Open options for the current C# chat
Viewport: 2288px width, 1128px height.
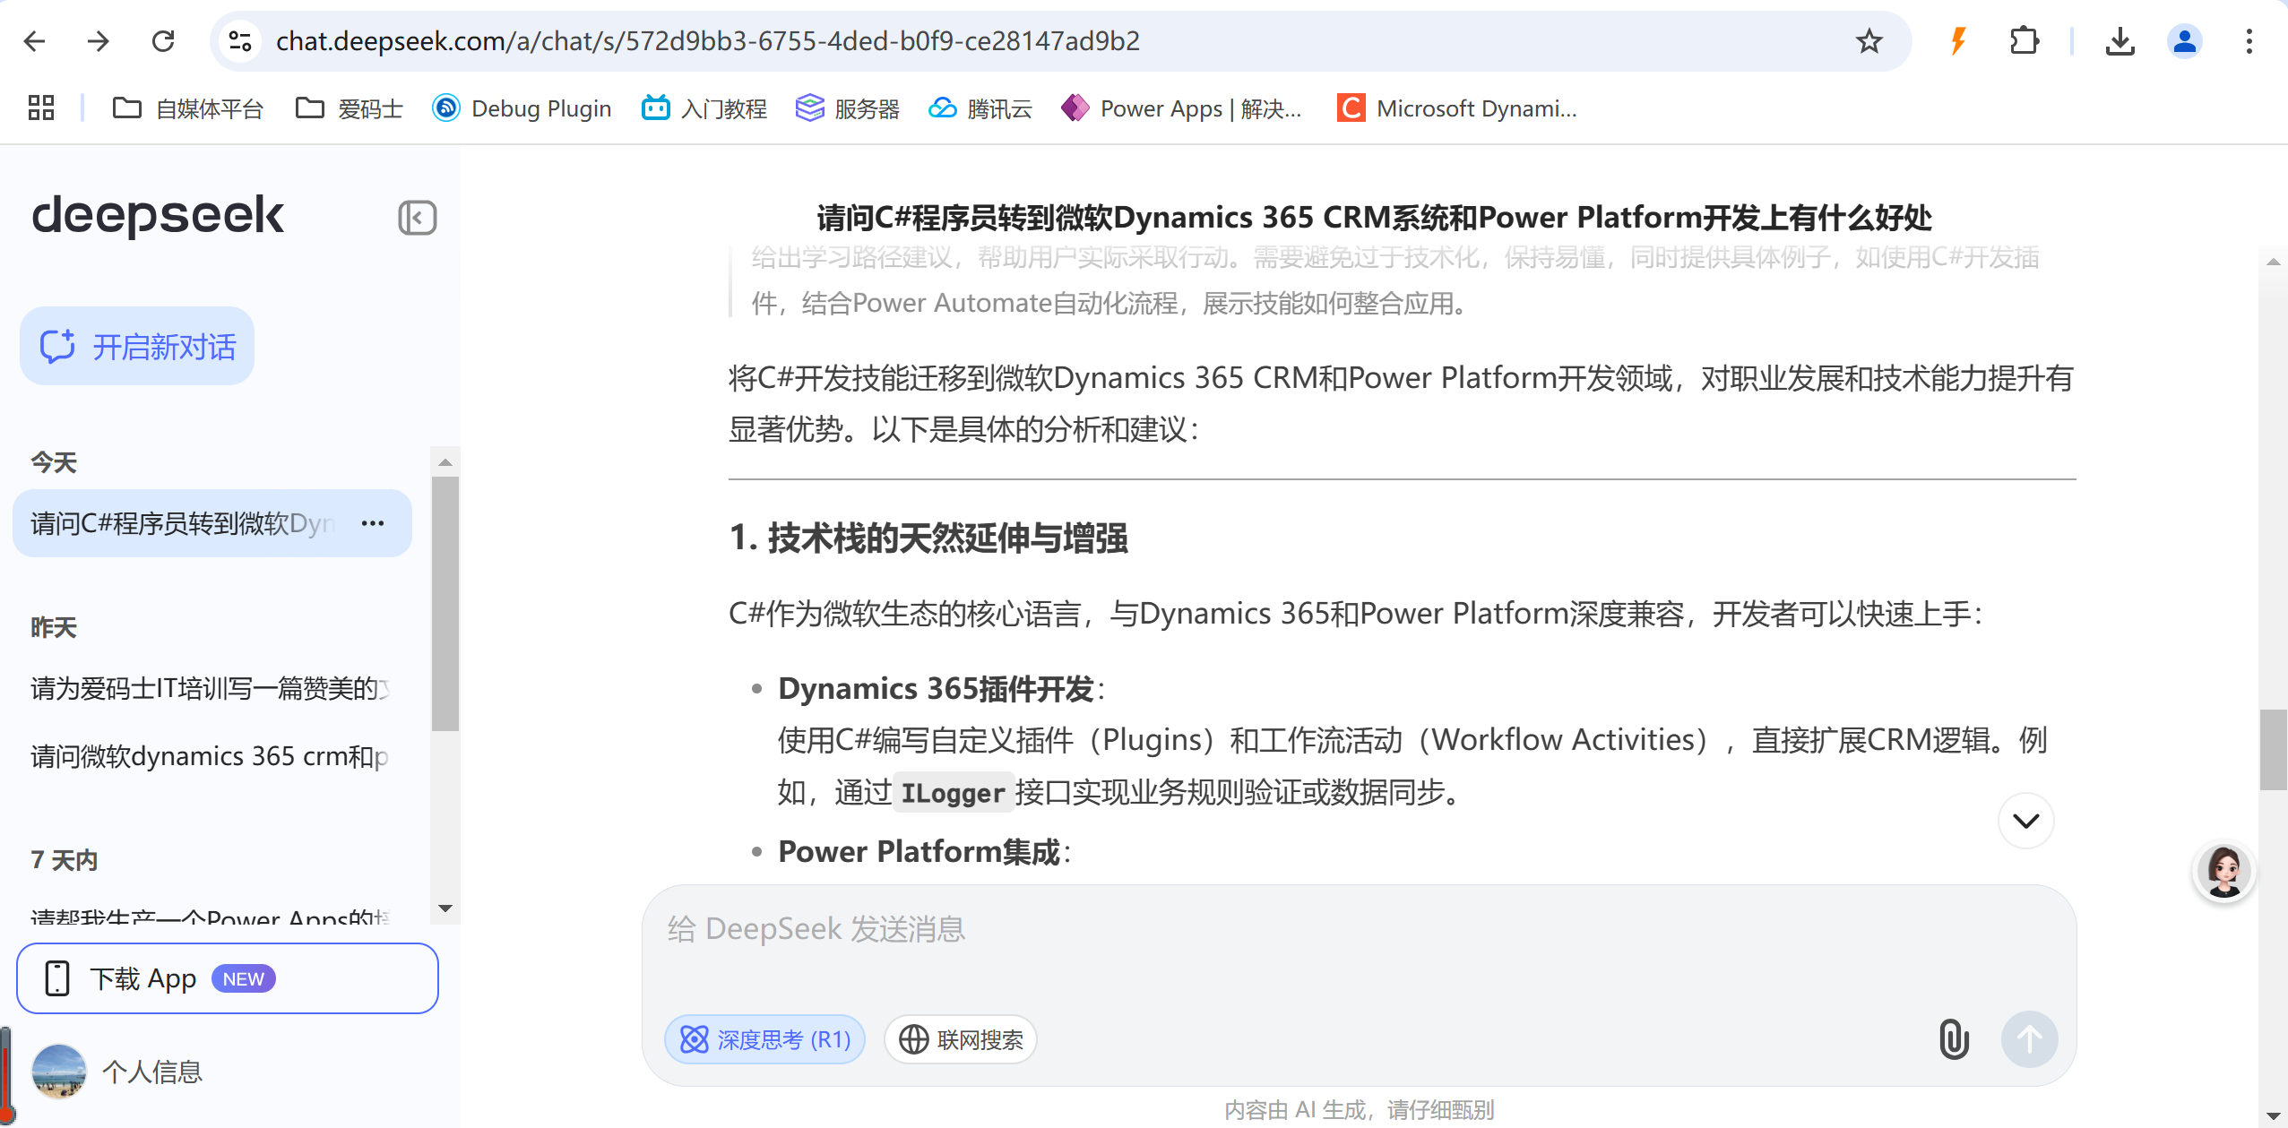373,523
